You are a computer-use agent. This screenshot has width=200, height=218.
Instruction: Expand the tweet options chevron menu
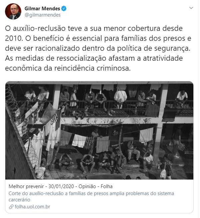pos(191,8)
